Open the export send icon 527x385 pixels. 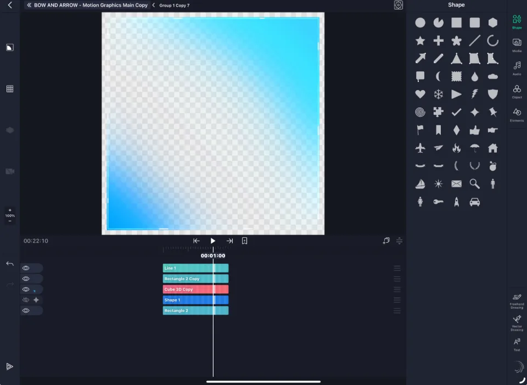(10, 366)
